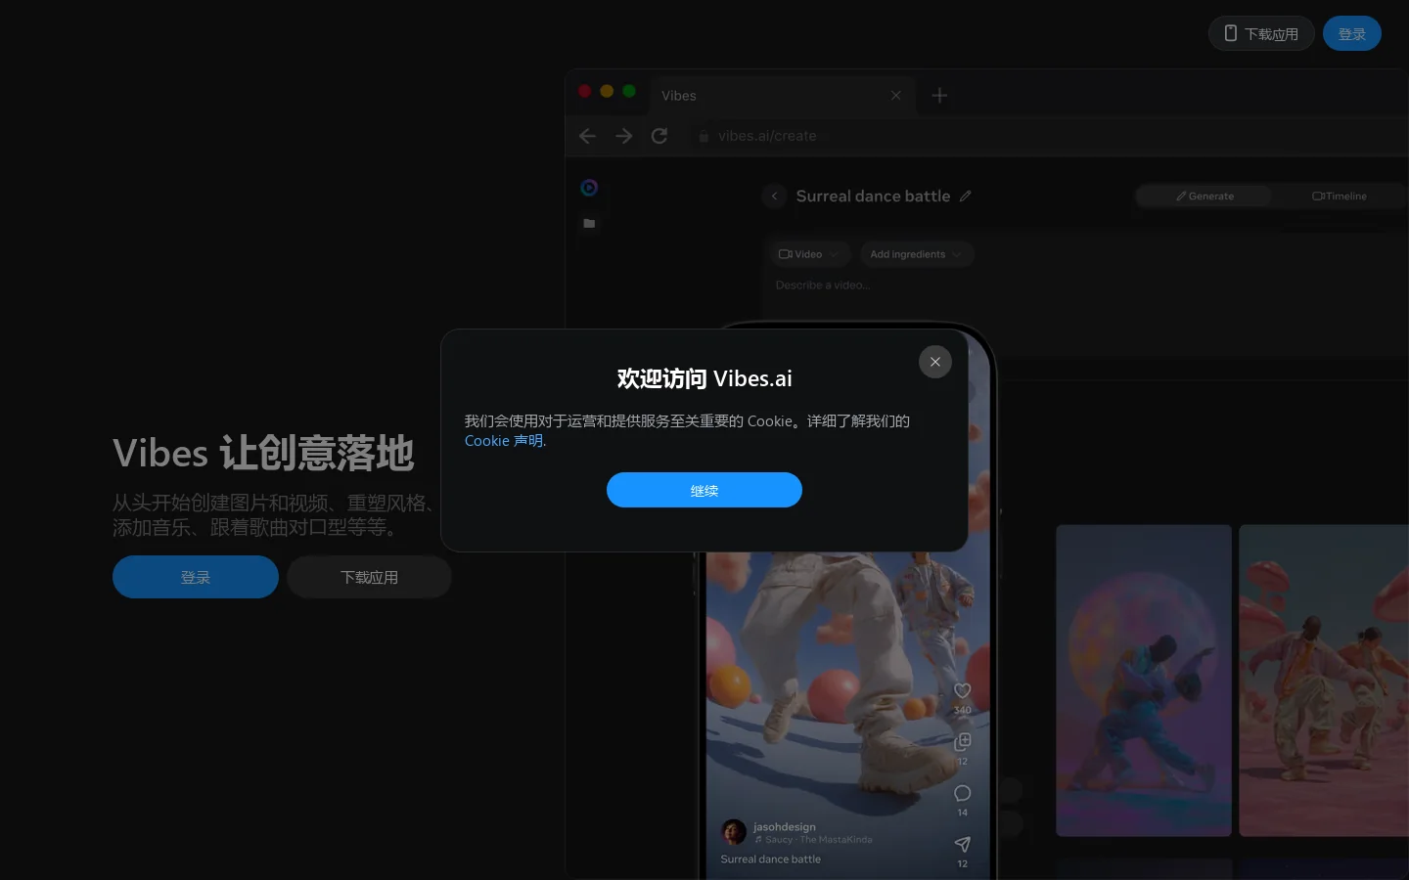Switch to the Generate tab
This screenshot has width=1409, height=880.
[1204, 196]
